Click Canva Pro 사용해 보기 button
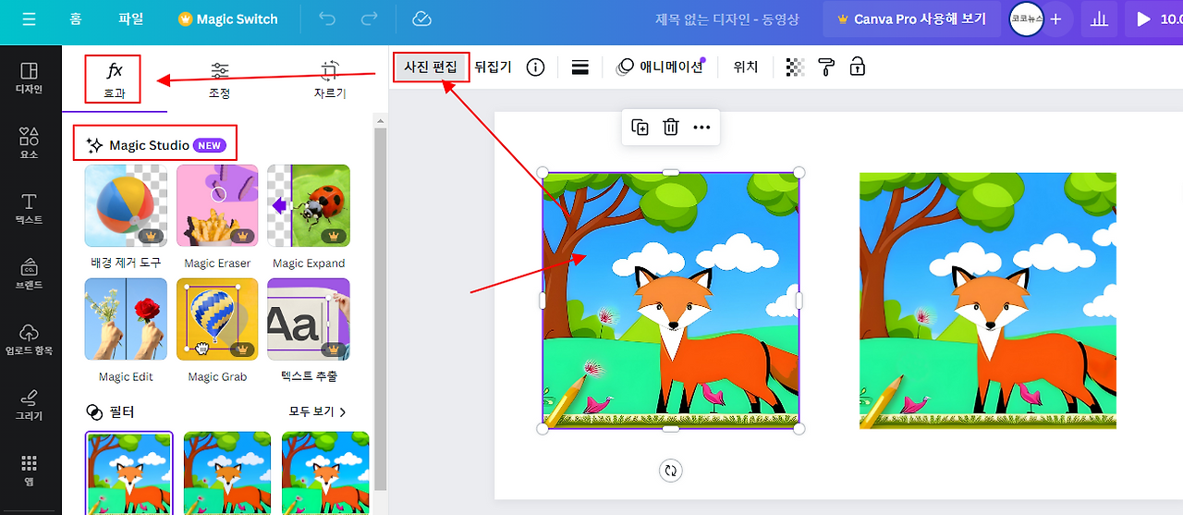This screenshot has height=515, width=1183. [x=911, y=18]
